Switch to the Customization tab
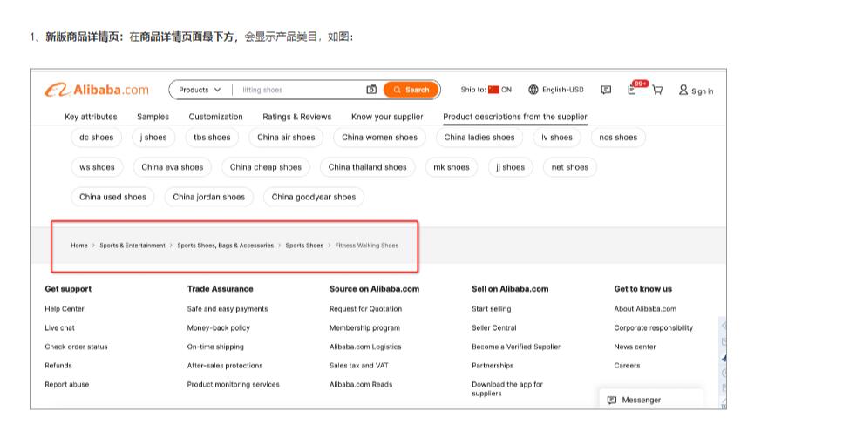The width and height of the screenshot is (863, 431). (216, 117)
